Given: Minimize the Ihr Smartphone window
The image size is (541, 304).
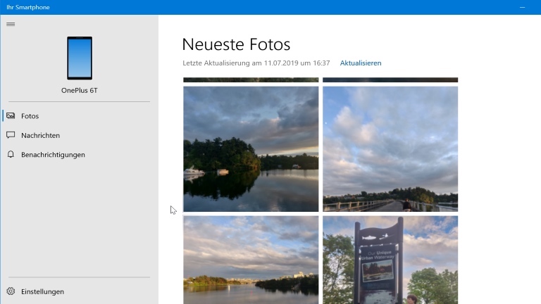Looking at the screenshot, I should click(523, 7).
